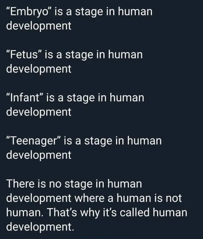The image size is (203, 239).
Task: Click the word "not" in the final paragraph
Action: coord(173,198)
